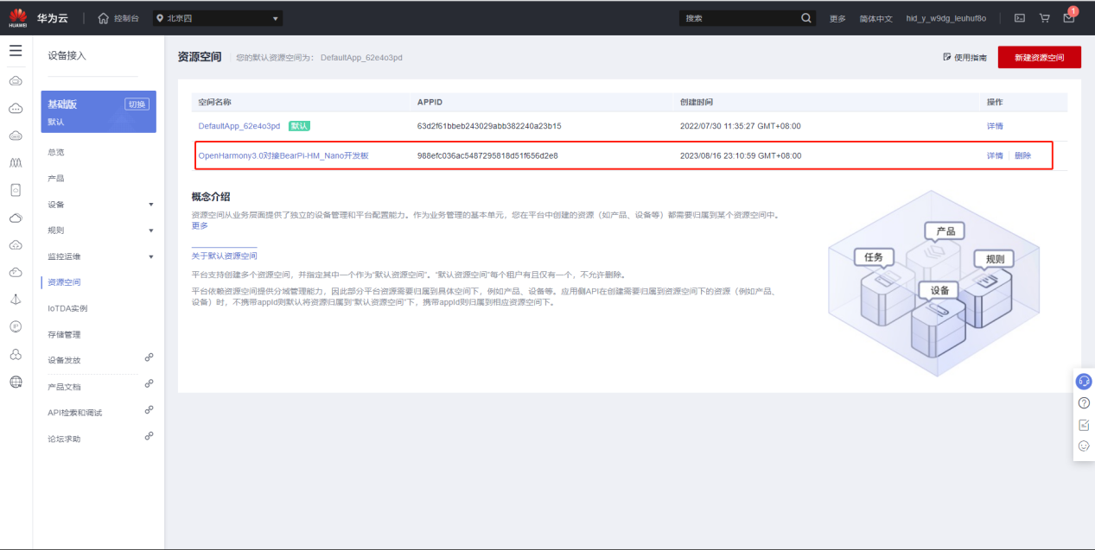Image resolution: width=1095 pixels, height=550 pixels.
Task: Open the link icon beside 设备发放
Action: click(x=150, y=357)
